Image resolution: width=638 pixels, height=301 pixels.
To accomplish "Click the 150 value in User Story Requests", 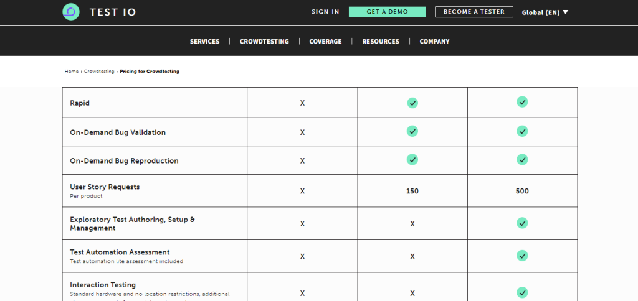I will 412,191.
